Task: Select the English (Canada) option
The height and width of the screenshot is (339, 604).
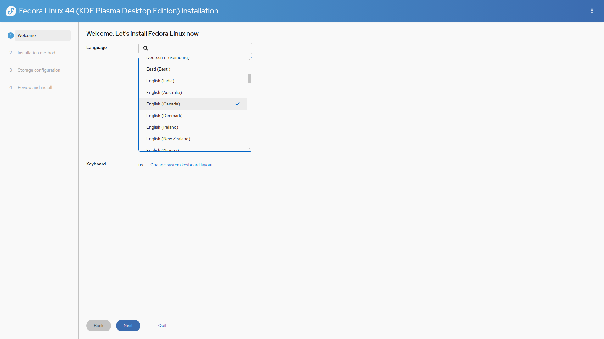Action: tap(193, 104)
